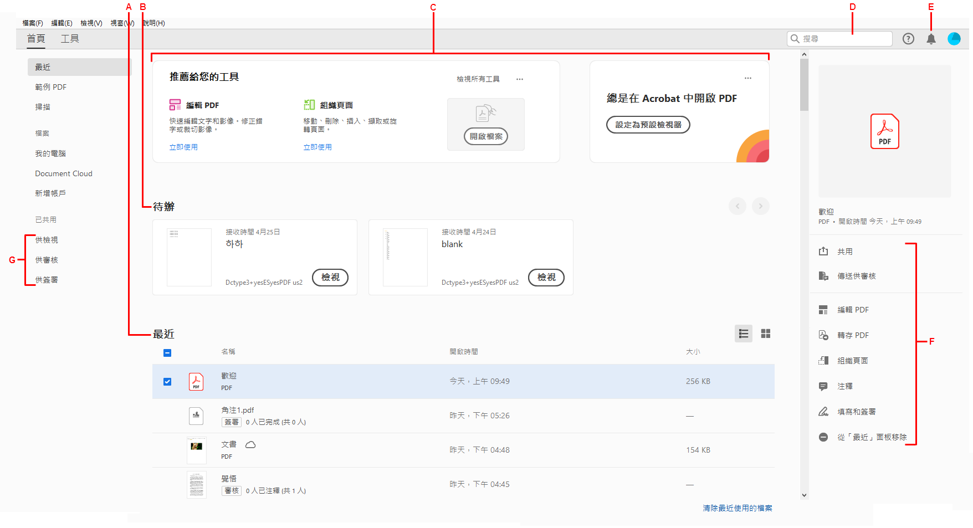Click 立即使用 under 編輯 PDF
The width and height of the screenshot is (973, 528).
click(183, 147)
